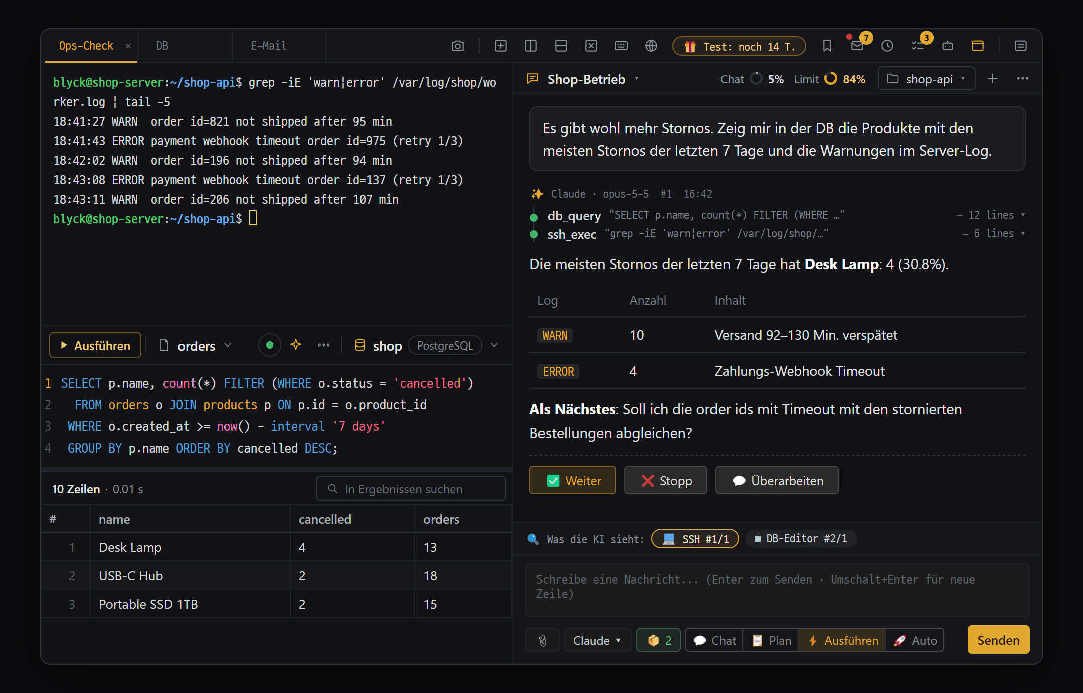This screenshot has width=1083, height=693.
Task: Click the Weiter button
Action: [x=573, y=480]
